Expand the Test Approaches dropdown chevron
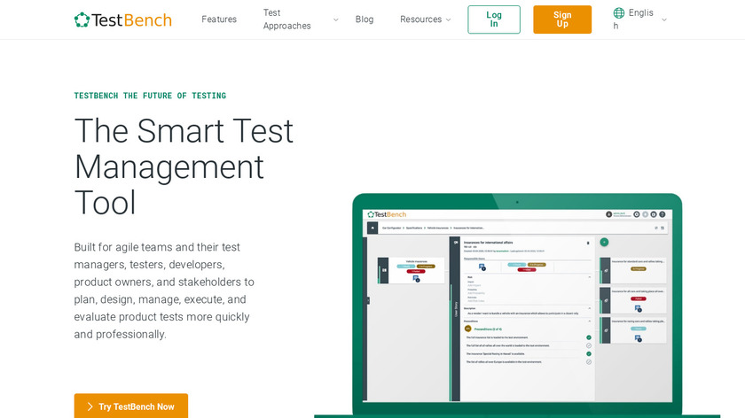745x418 pixels. click(x=336, y=20)
